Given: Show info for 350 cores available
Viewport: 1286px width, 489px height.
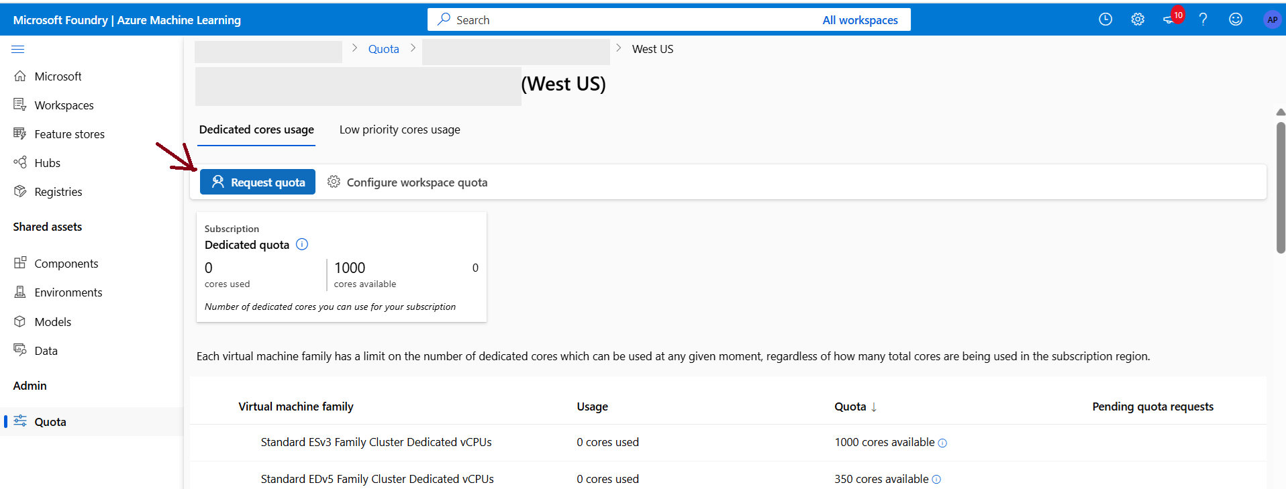Looking at the screenshot, I should tap(936, 480).
